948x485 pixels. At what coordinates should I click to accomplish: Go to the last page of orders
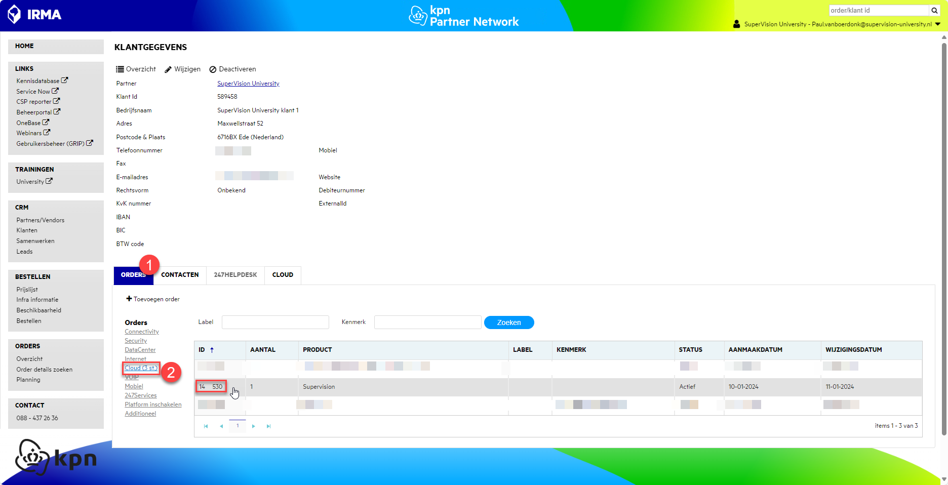(268, 426)
